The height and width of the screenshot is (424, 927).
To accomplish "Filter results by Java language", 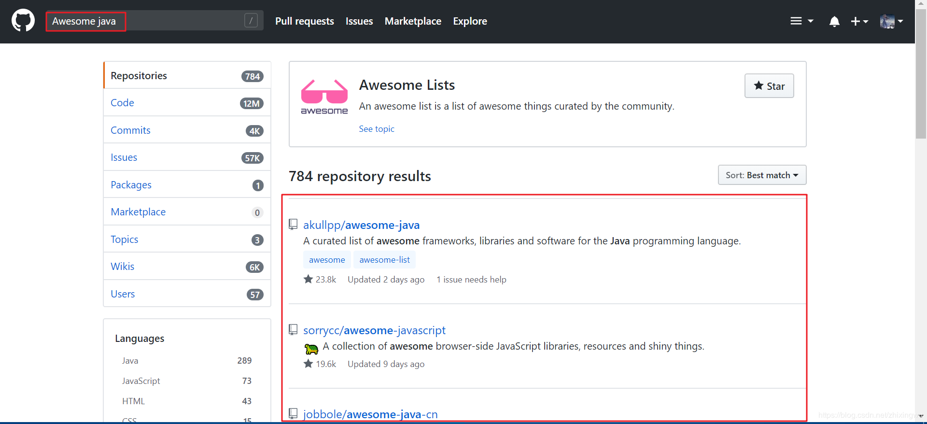I will 130,361.
